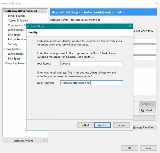
Task: Open the dropdown above Manage Identities
Action: click(145, 118)
